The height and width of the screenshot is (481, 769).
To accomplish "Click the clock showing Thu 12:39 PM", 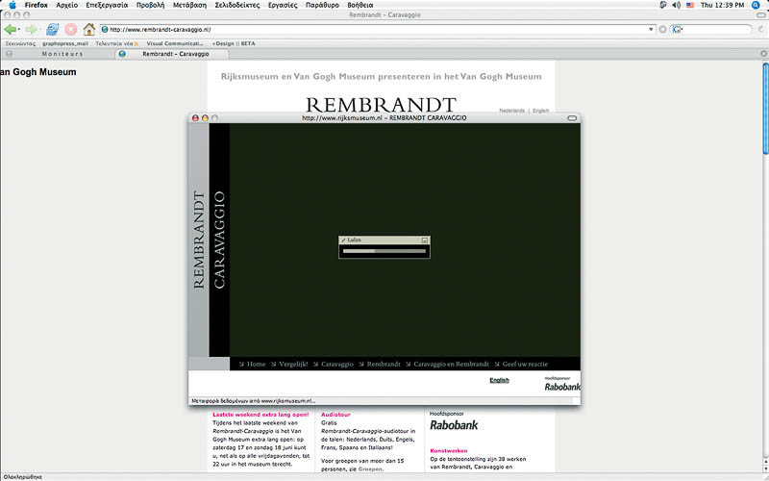I will pos(722,5).
